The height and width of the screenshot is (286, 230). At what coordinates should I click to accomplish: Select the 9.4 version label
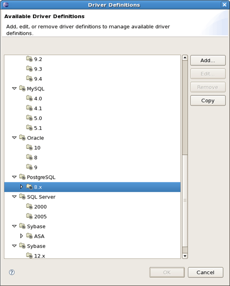(38, 79)
